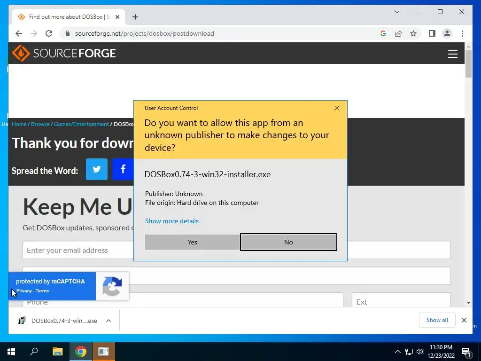This screenshot has height=361, width=481.
Task: Open a new browser tab
Action: (135, 17)
